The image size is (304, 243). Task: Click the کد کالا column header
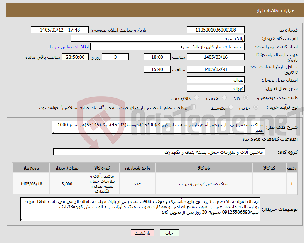(269, 168)
